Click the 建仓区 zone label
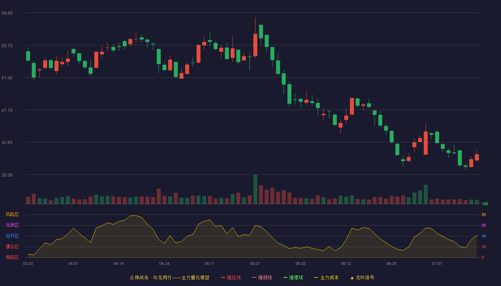Image resolution: width=501 pixels, height=286 pixels. coord(12,247)
